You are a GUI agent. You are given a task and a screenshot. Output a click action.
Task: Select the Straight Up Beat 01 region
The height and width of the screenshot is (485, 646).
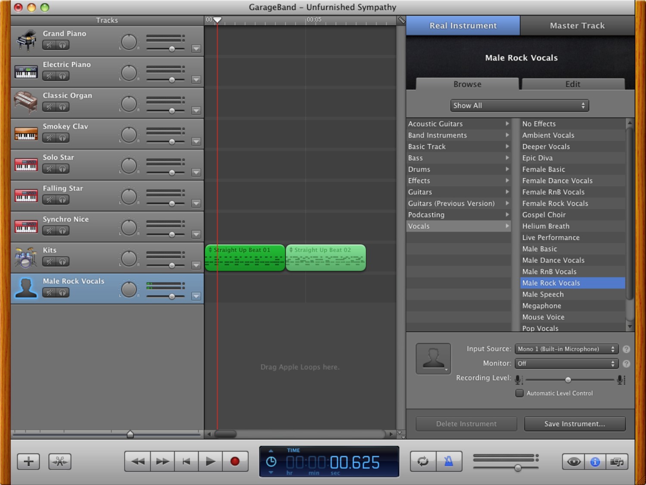pos(245,258)
